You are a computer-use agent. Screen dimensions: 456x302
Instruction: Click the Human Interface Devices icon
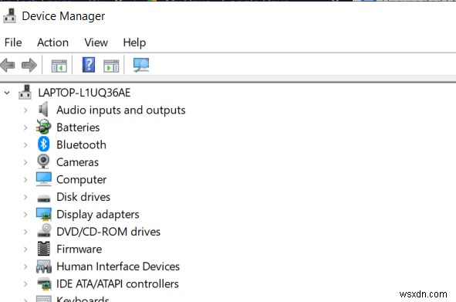(x=44, y=266)
